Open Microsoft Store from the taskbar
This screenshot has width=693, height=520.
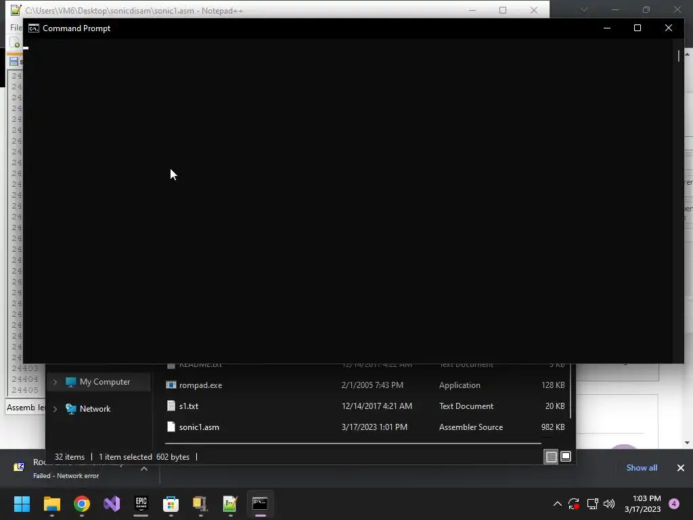point(171,503)
